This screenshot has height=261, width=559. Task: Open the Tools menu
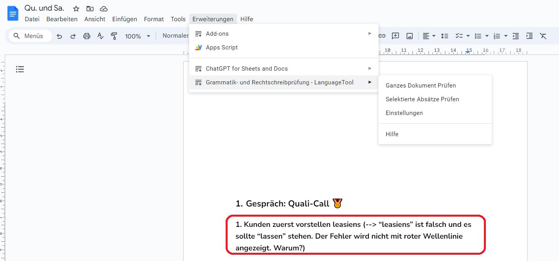[x=178, y=19]
